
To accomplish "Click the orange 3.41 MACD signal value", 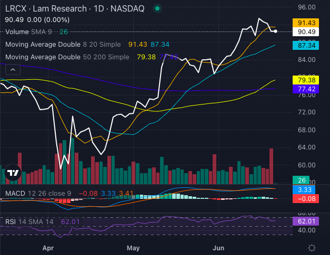I will click(x=126, y=193).
